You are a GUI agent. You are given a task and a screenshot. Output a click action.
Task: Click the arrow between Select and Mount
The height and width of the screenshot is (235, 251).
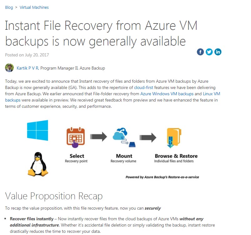[99, 136]
